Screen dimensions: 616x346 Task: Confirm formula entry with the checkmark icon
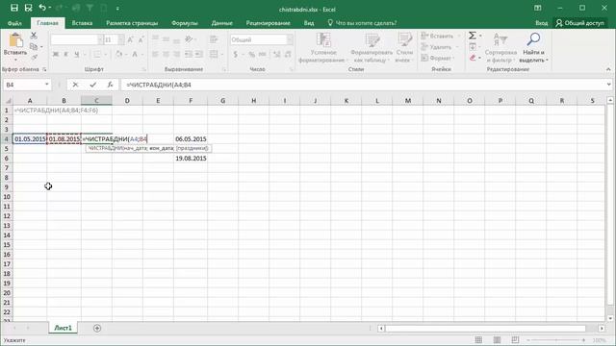tap(92, 85)
